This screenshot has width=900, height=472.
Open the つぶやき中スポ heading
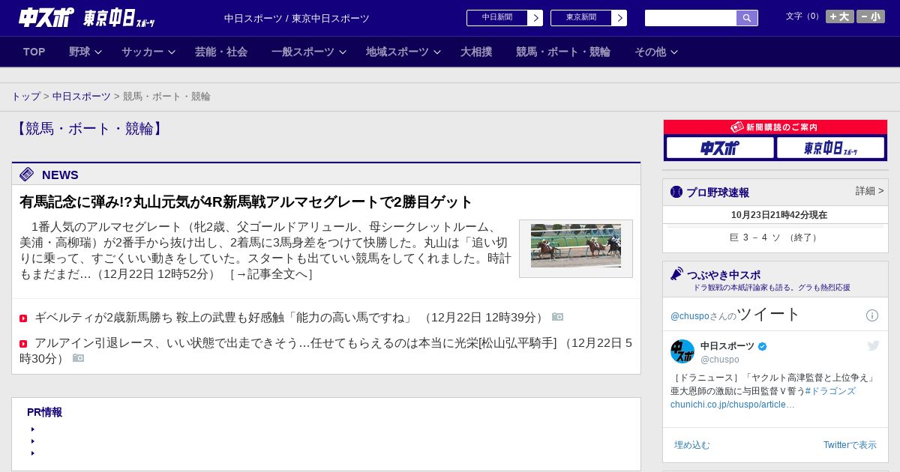tap(724, 275)
